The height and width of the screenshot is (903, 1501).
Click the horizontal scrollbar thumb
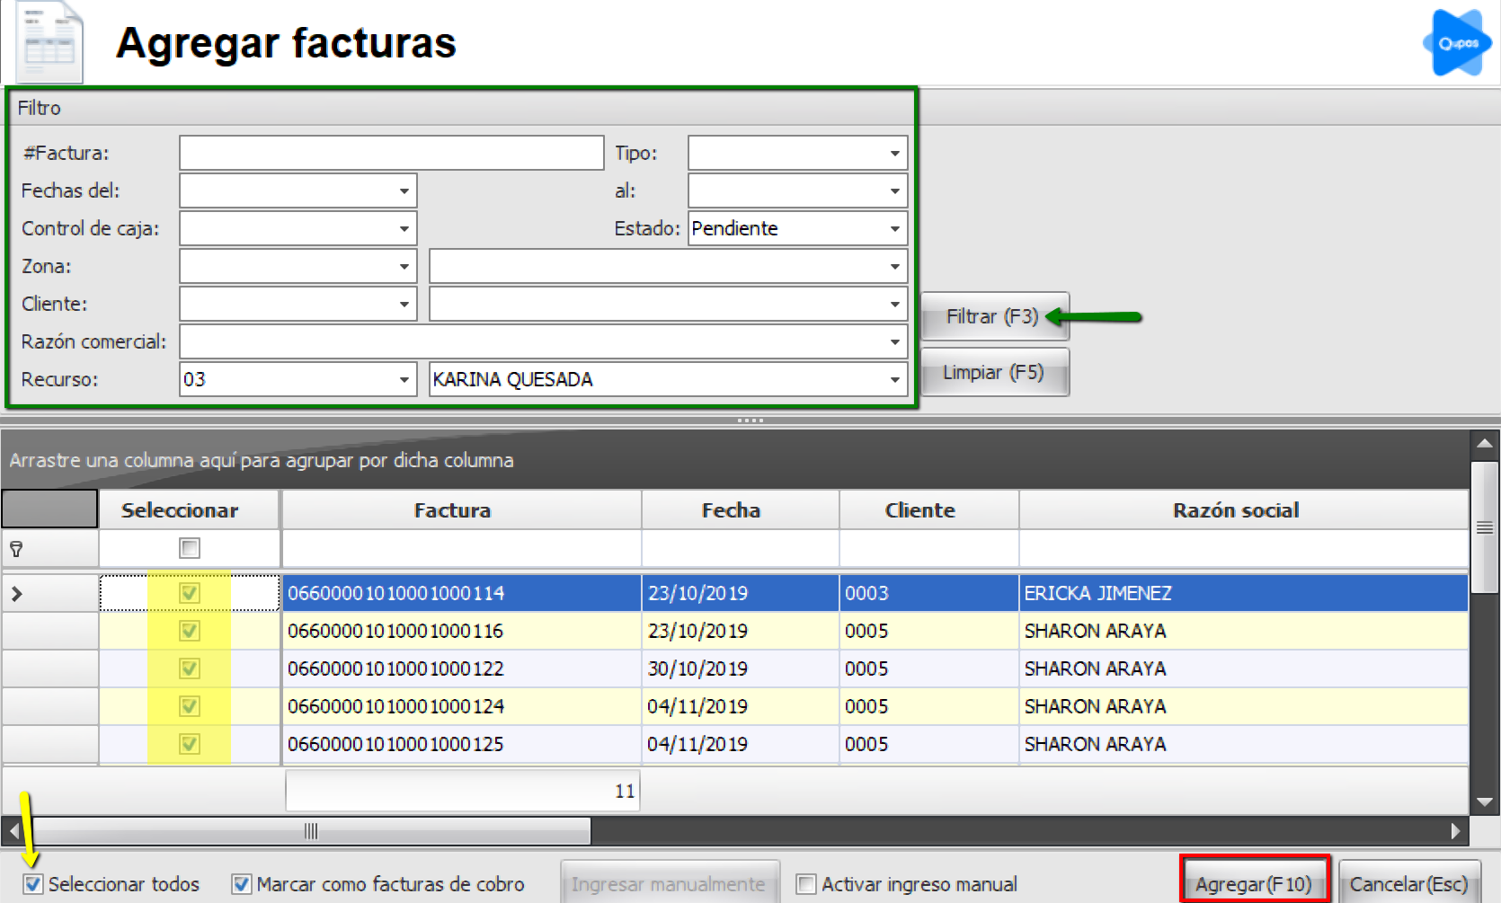[x=311, y=831]
